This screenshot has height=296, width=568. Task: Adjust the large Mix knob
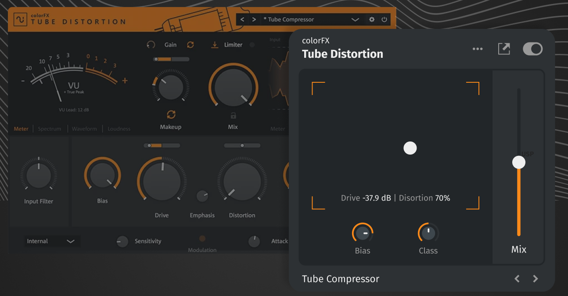233,88
